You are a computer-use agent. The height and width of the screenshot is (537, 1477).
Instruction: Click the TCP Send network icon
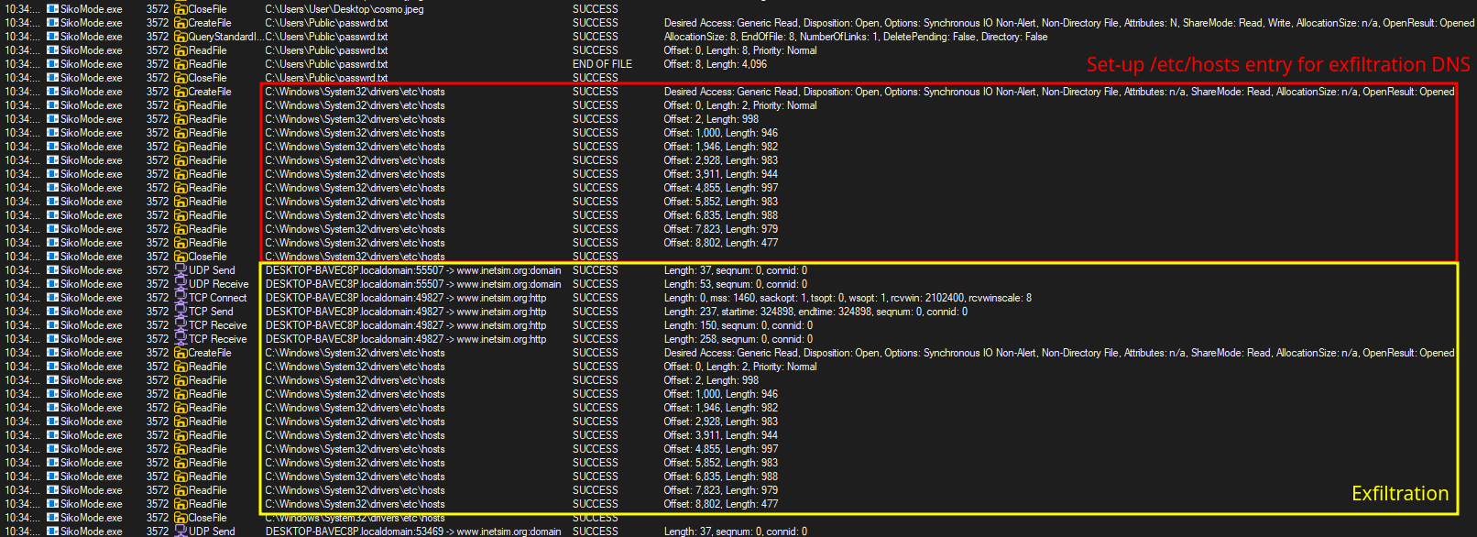point(181,312)
